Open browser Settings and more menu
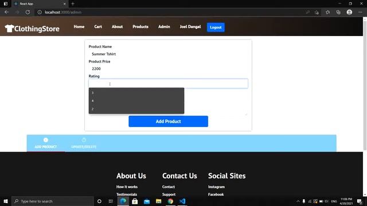The image size is (367, 206). [360, 12]
